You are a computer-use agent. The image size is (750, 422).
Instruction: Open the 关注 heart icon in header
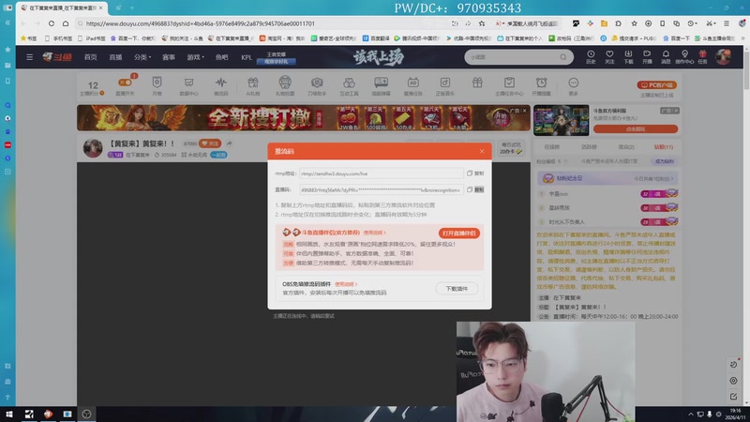point(609,57)
